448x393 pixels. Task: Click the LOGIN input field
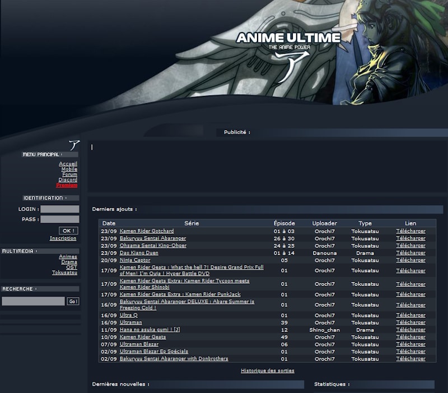click(x=59, y=209)
